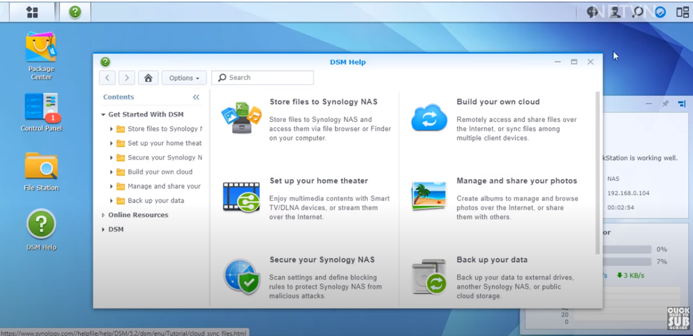693x336 pixels.
Task: Open Build your own cloud heading
Action: click(498, 102)
